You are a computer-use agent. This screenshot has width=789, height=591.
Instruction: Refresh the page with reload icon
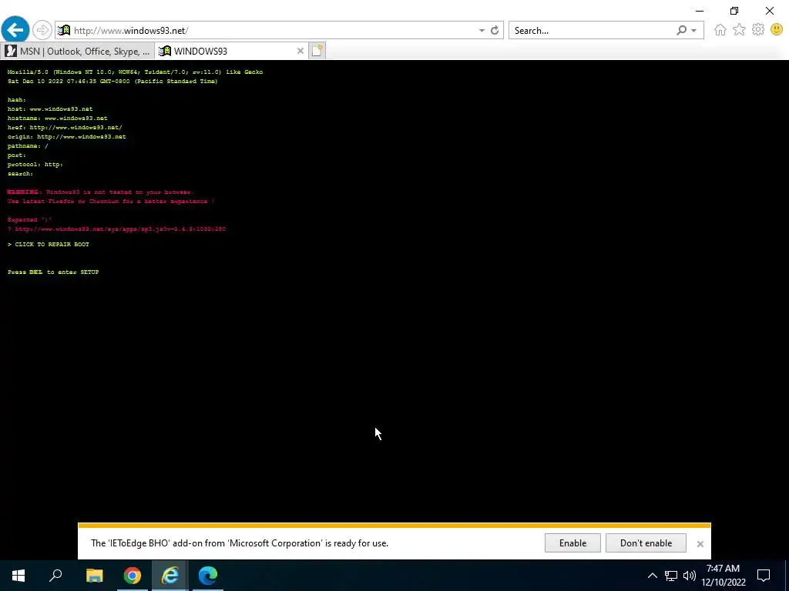tap(495, 30)
